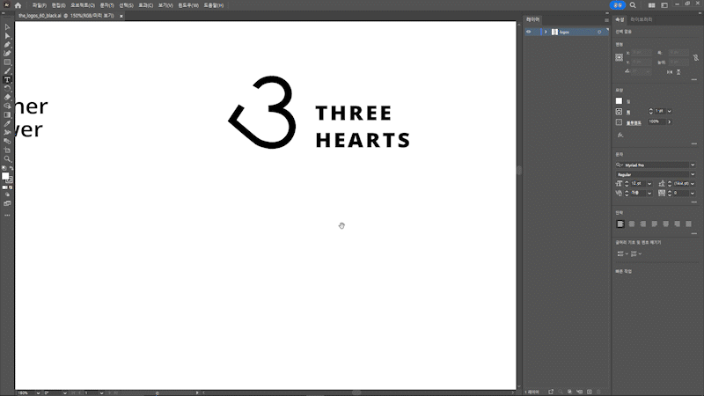Open the bullets list dropdown
The width and height of the screenshot is (704, 396).
point(627,253)
